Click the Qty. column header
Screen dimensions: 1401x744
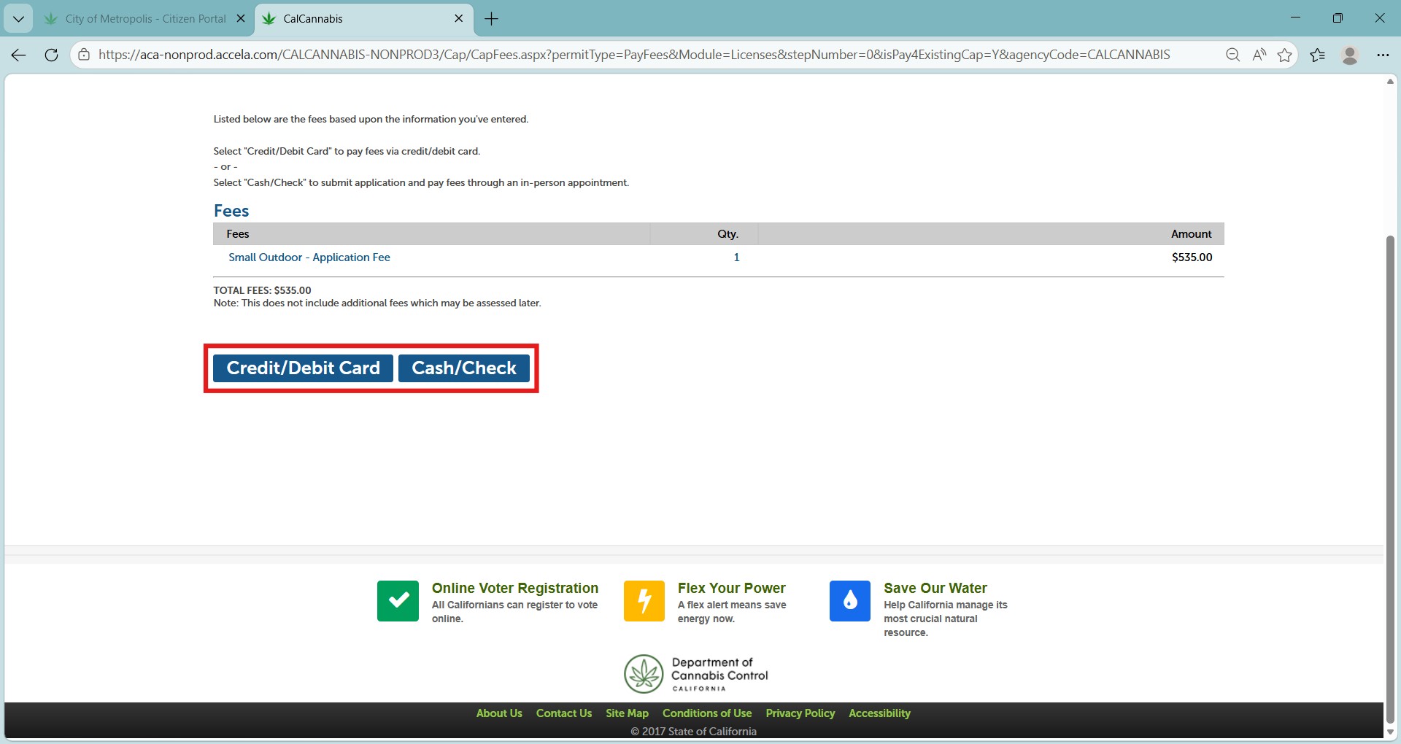tap(727, 234)
